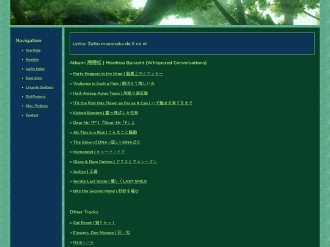Visit the Lingerie Goddess page
Image resolution: width=330 pixels, height=247 pixels.
(40, 87)
